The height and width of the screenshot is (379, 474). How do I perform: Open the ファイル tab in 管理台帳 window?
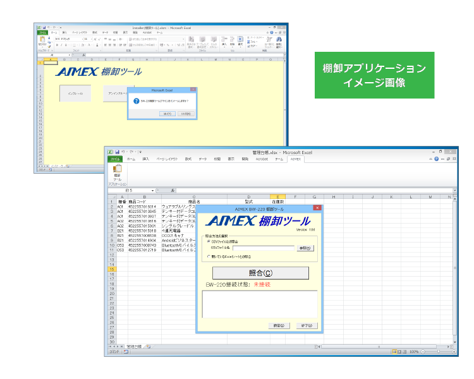click(x=115, y=159)
